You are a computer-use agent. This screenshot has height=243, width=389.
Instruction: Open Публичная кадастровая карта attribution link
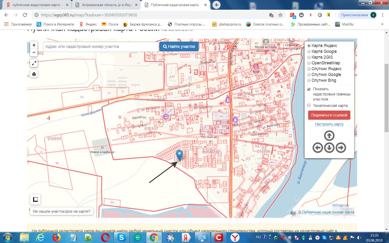point(328,212)
